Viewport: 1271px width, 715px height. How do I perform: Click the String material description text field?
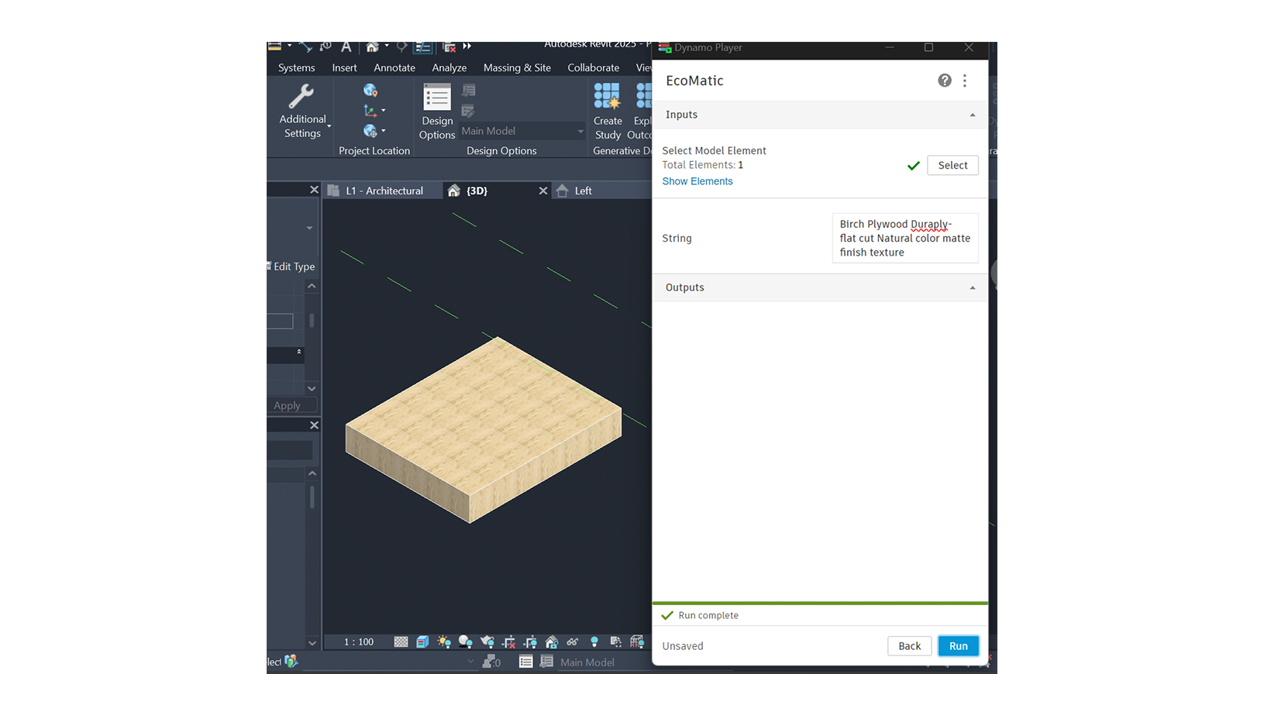click(904, 239)
